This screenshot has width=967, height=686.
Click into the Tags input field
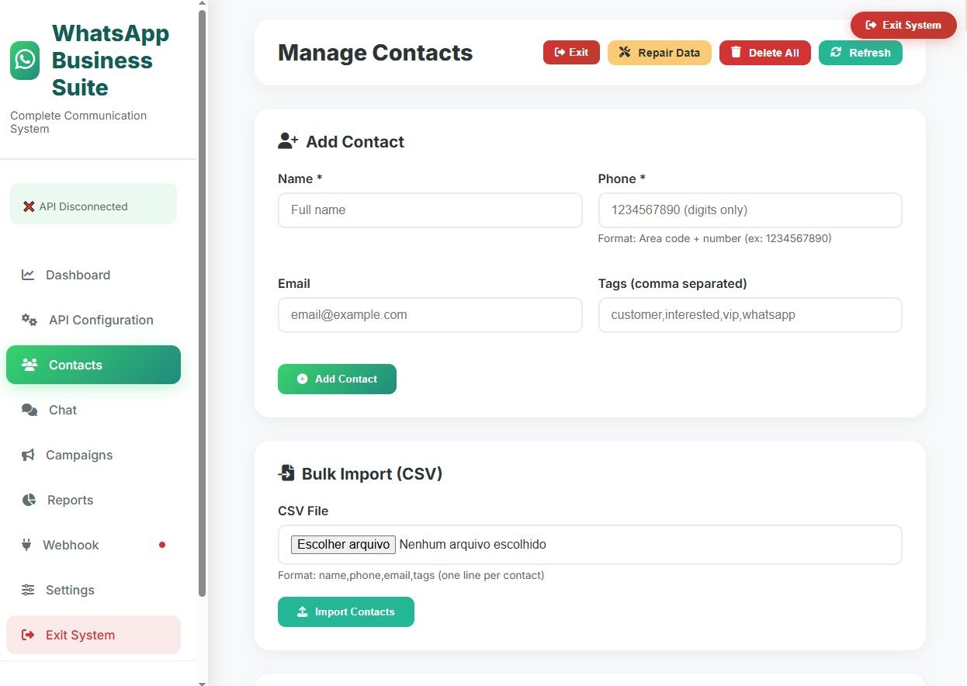tap(750, 315)
